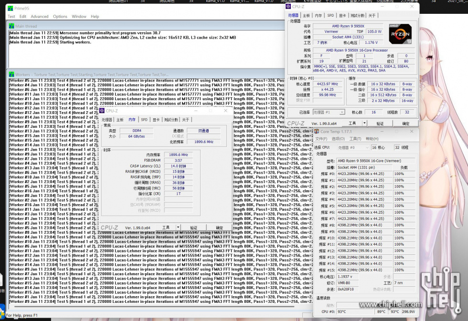
Task: Open the Edit menu in Prime95
Action: 23,16
